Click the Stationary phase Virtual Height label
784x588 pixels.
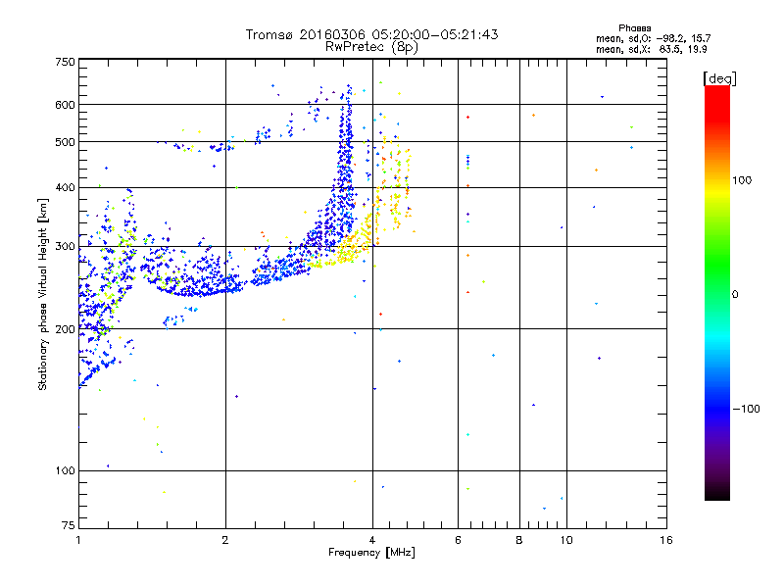(44, 294)
